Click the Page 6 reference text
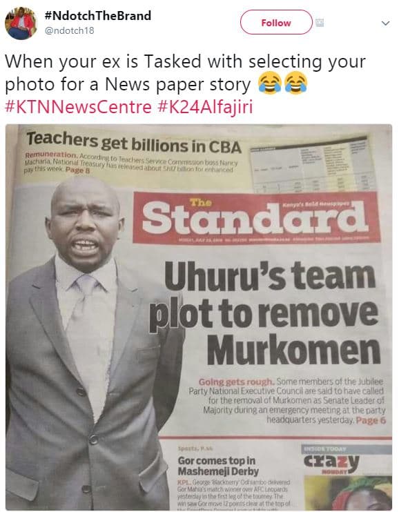 371,420
